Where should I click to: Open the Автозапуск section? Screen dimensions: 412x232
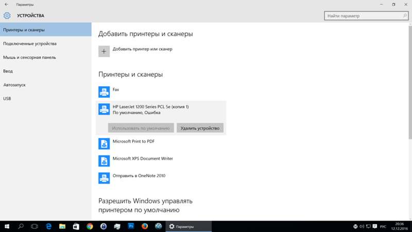point(46,85)
